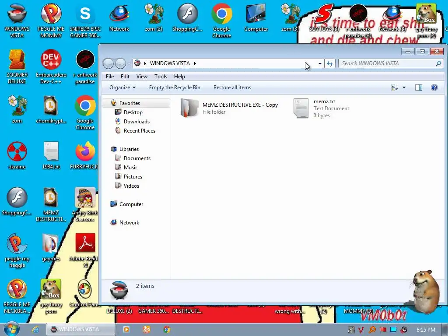Image resolution: width=448 pixels, height=336 pixels.
Task: Click the clock showing 8:15 PM
Action: click(426, 330)
